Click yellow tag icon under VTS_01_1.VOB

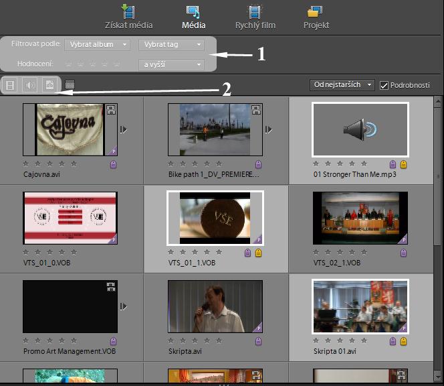click(x=258, y=253)
